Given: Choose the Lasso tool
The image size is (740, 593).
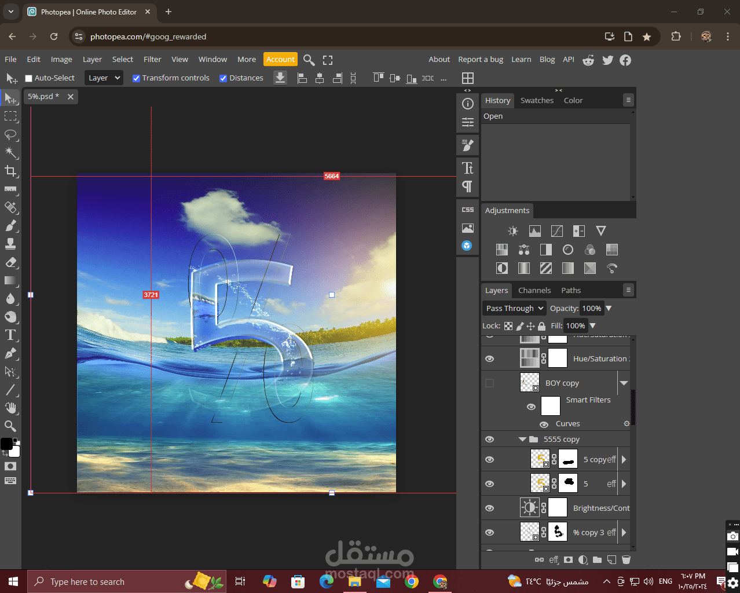Looking at the screenshot, I should coord(10,134).
